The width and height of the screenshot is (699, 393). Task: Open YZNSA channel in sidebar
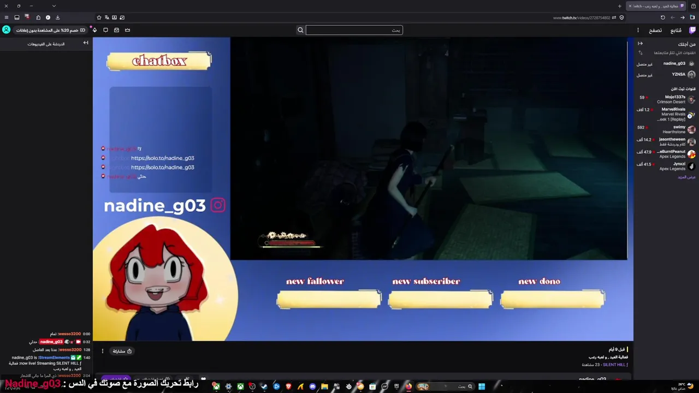(x=666, y=75)
